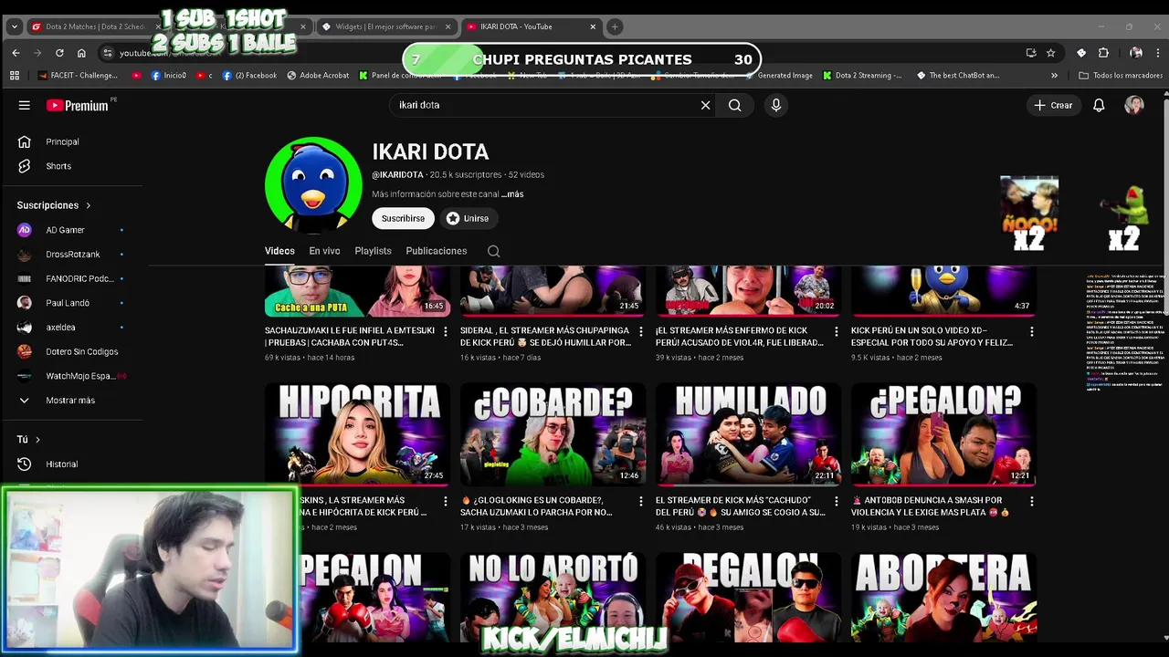Open the Chrome tab search dropdown
The image size is (1169, 657).
tap(14, 26)
